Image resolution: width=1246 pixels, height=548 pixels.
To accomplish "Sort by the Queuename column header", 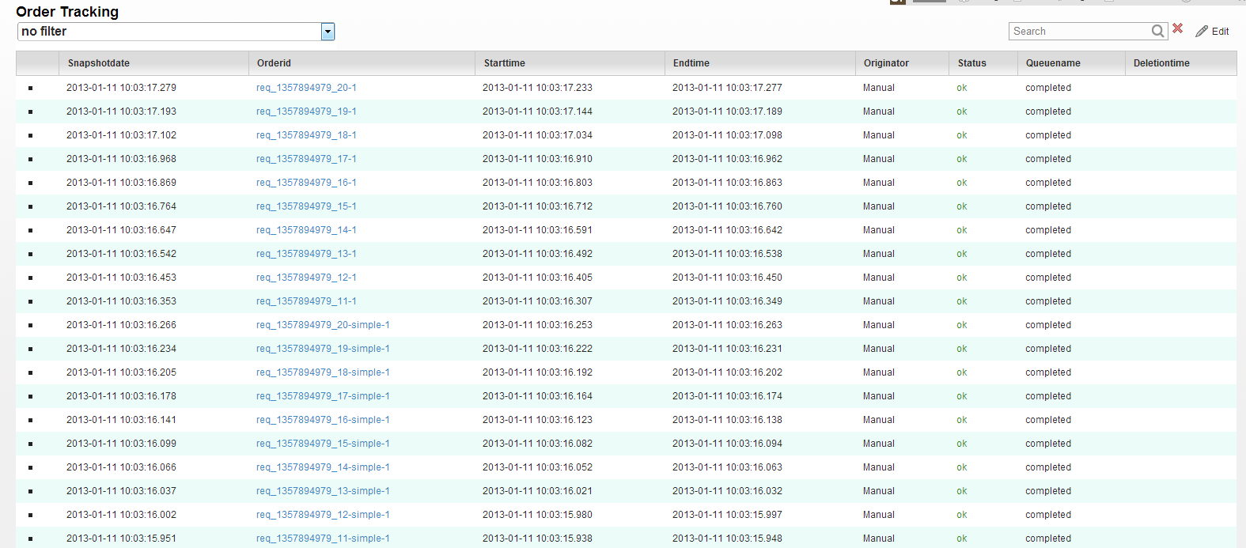I will click(1071, 63).
